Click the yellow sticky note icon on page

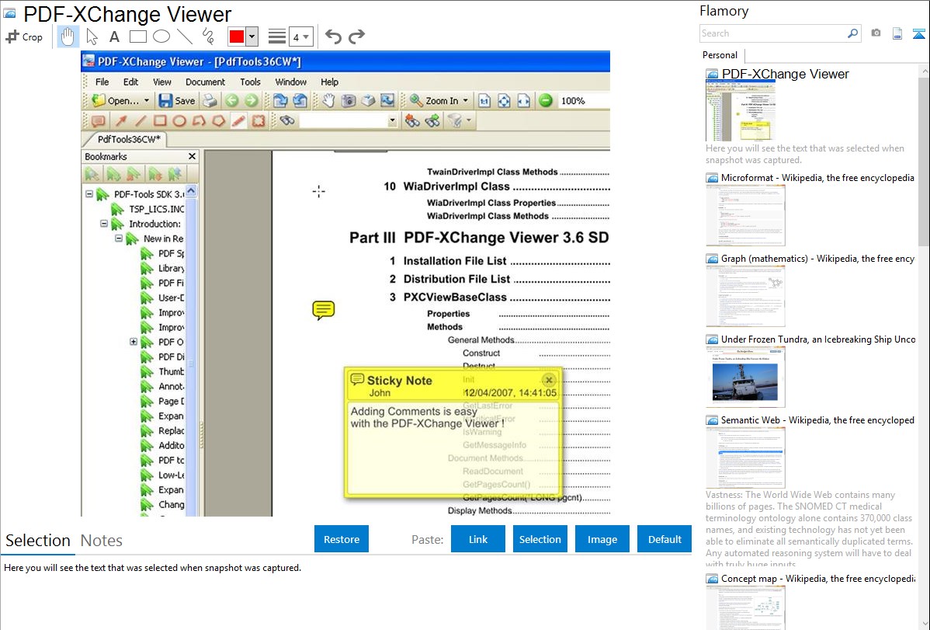pyautogui.click(x=323, y=310)
